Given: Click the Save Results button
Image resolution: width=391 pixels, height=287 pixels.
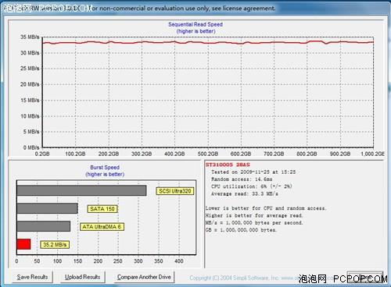Looking at the screenshot, I should [x=32, y=277].
